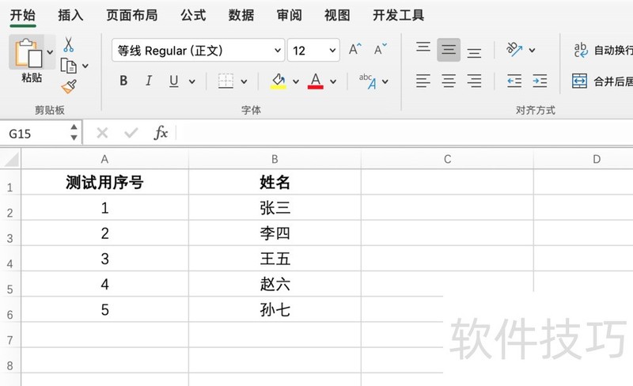This screenshot has width=633, height=386.
Task: Align text right
Action: (474, 81)
